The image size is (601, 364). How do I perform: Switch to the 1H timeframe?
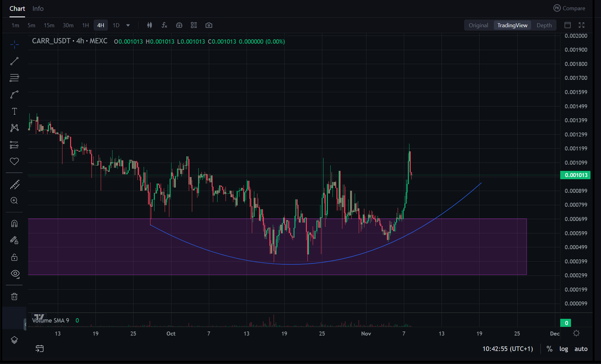(x=86, y=25)
